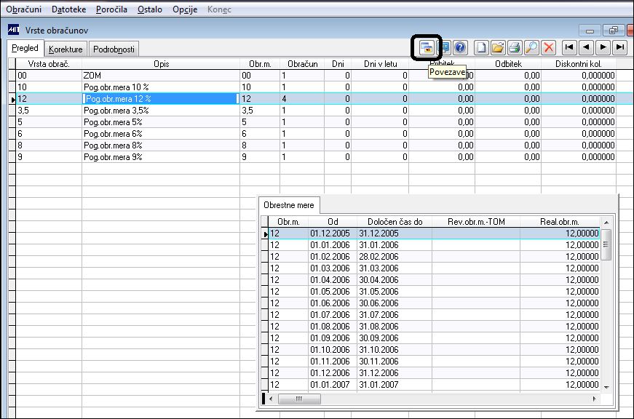Screen dimensions: 634x419
Task: Switch to the Podrobnosti tab
Action: pos(114,49)
